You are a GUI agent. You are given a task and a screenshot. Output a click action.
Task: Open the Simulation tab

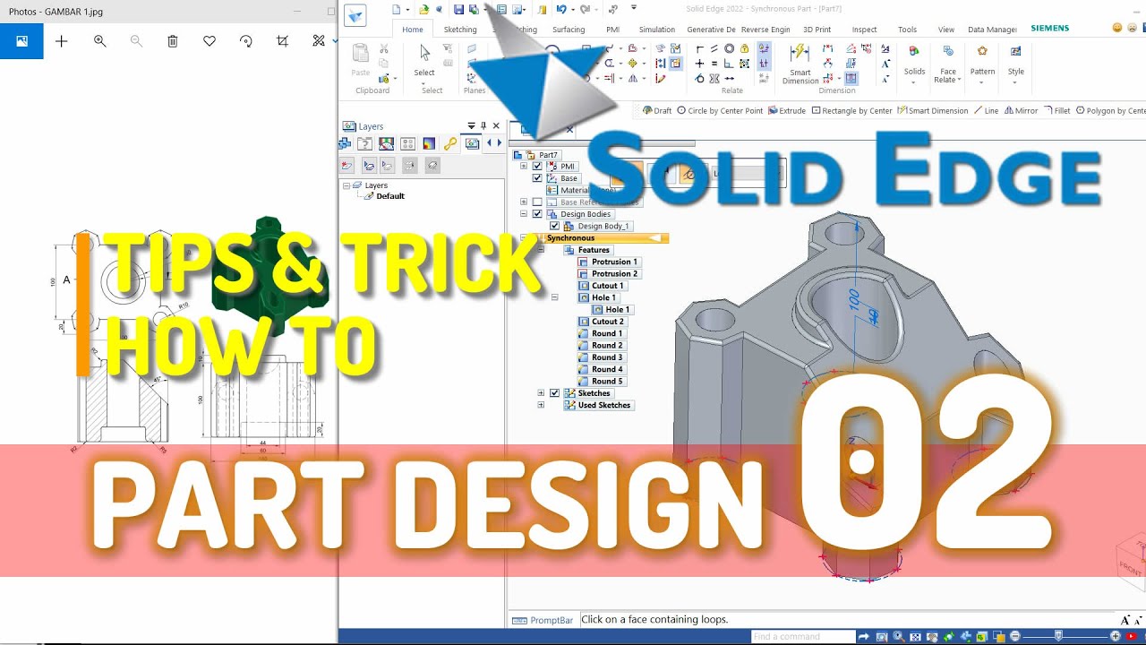(x=657, y=30)
